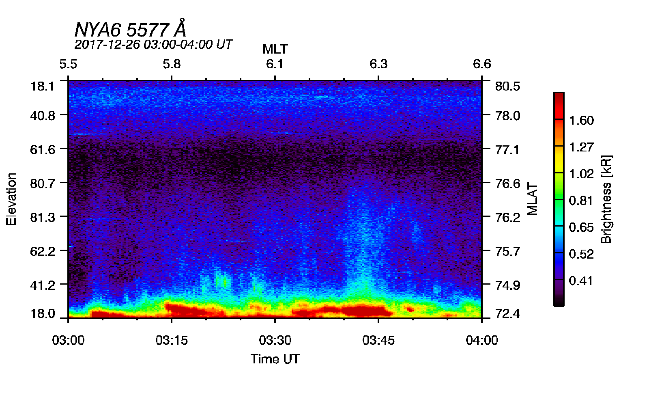Click the 62.2 elevation tick label
Screen dimensions: 649x406
(43, 251)
